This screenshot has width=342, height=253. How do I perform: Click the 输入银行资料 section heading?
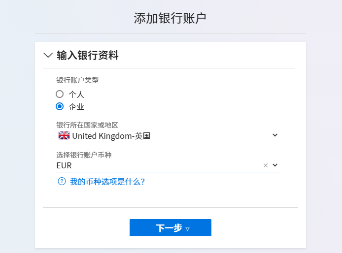tap(88, 55)
